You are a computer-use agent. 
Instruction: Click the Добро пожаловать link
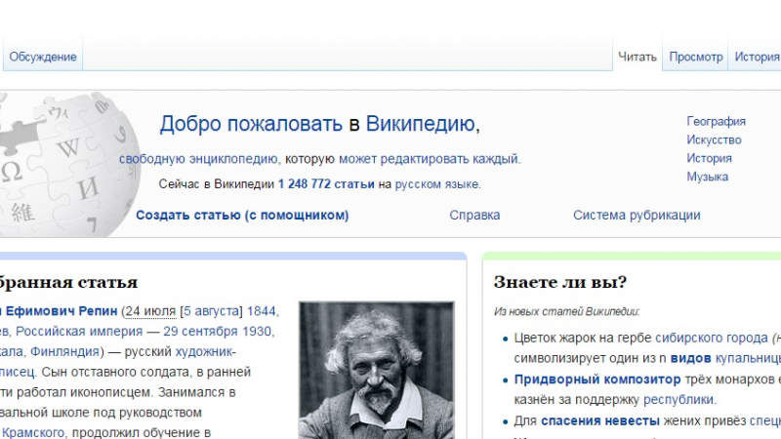click(x=251, y=124)
